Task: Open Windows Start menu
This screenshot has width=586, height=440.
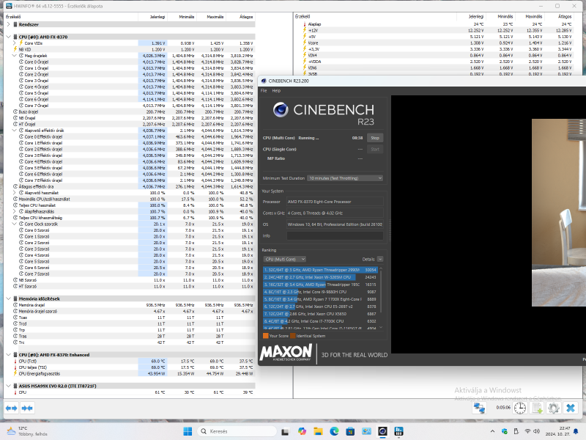Action: [188, 431]
